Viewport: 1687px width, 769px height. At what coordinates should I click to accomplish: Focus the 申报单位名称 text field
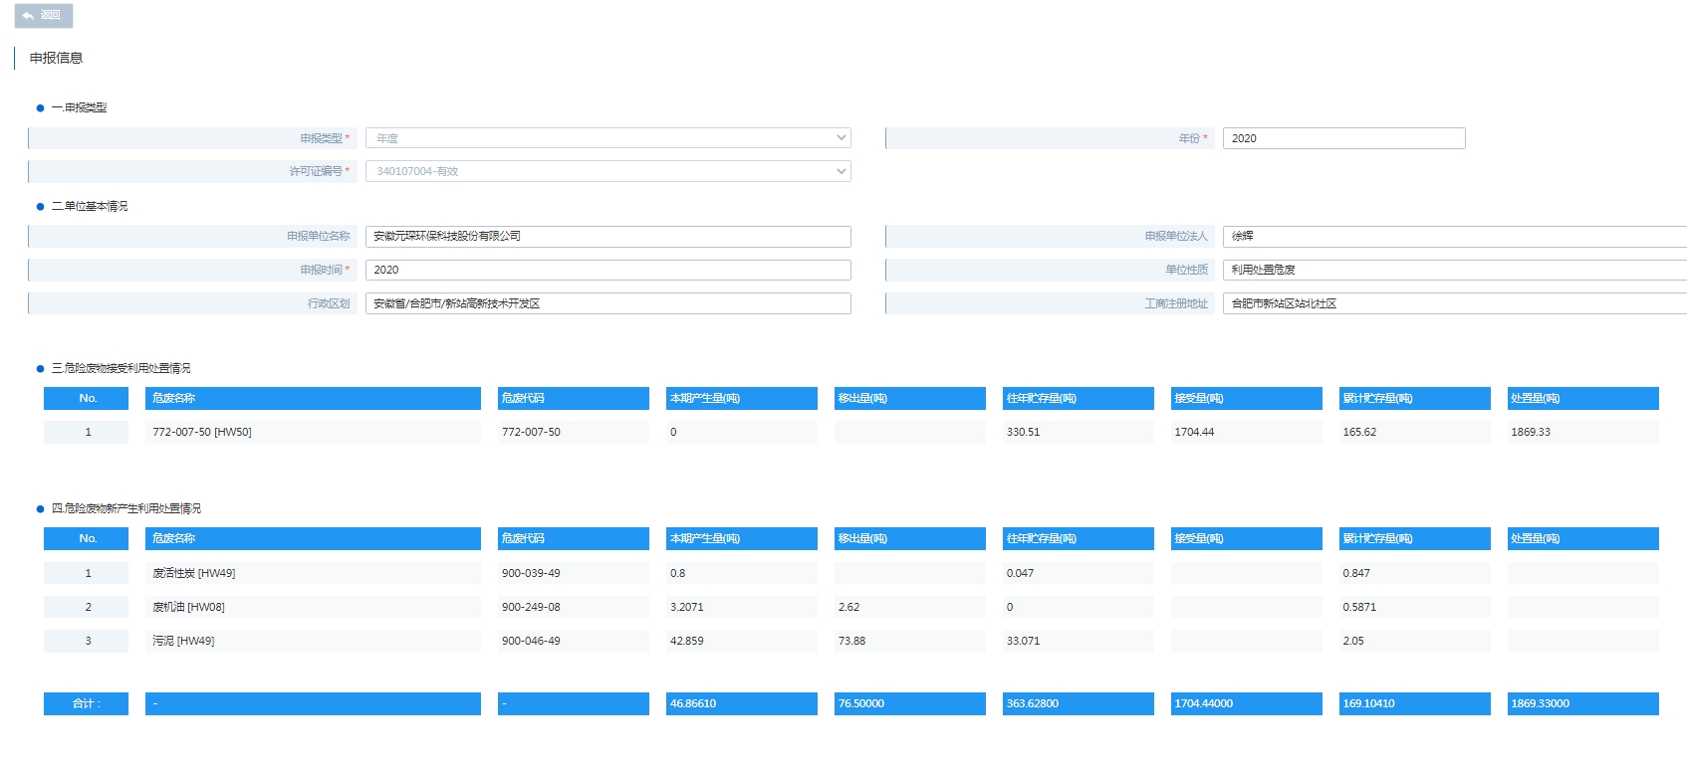[x=607, y=237]
